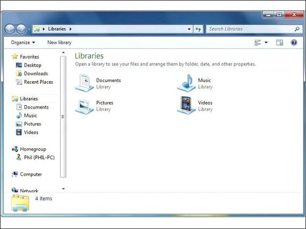Click the navigation pane scroll up arrow

[63, 52]
